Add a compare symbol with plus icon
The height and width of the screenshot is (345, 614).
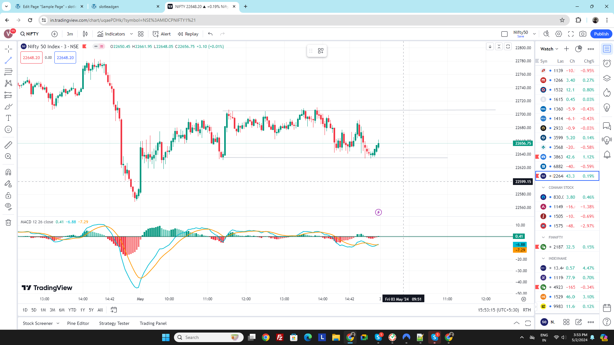[55, 34]
